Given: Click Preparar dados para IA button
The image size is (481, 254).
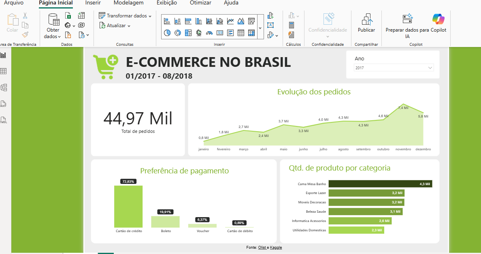Looking at the screenshot, I should pyautogui.click(x=407, y=26).
